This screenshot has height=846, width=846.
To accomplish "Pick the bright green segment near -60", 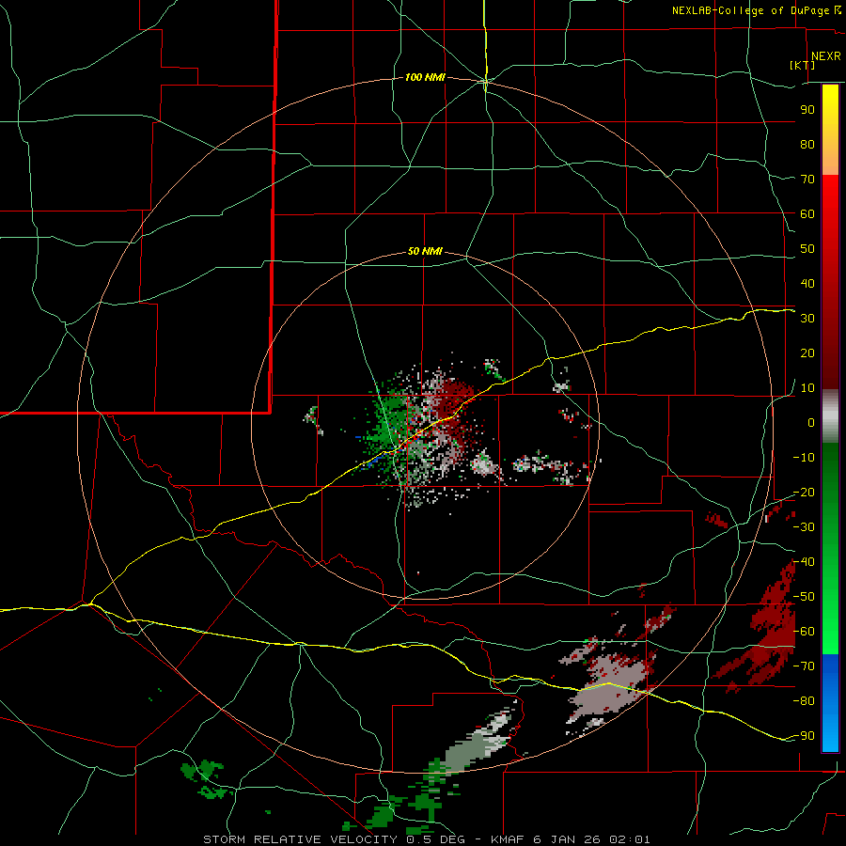I will 830,632.
